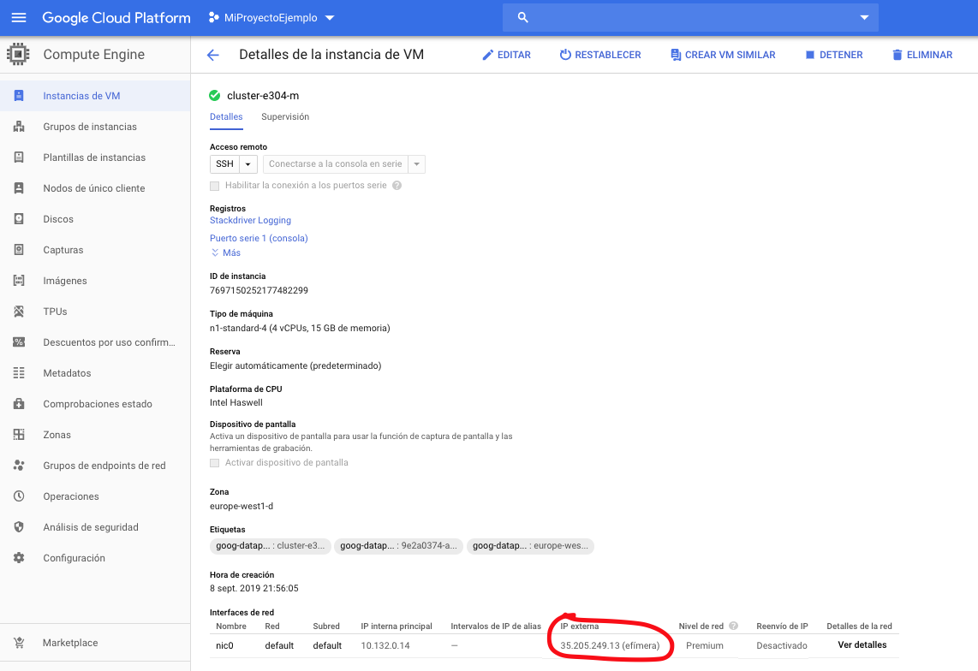Click the ELIMINAR button label
978x671 pixels.
tap(929, 55)
